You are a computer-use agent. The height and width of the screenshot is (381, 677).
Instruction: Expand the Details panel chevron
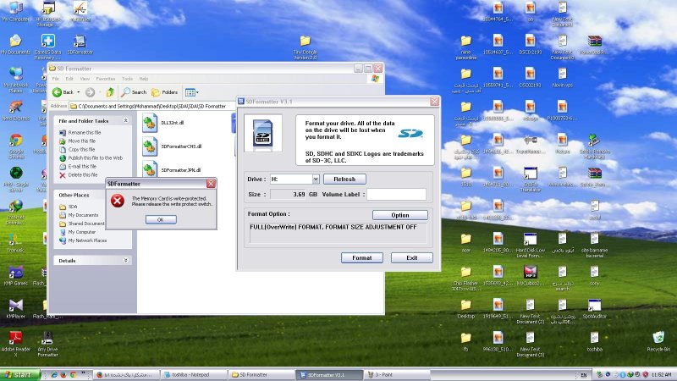125,260
